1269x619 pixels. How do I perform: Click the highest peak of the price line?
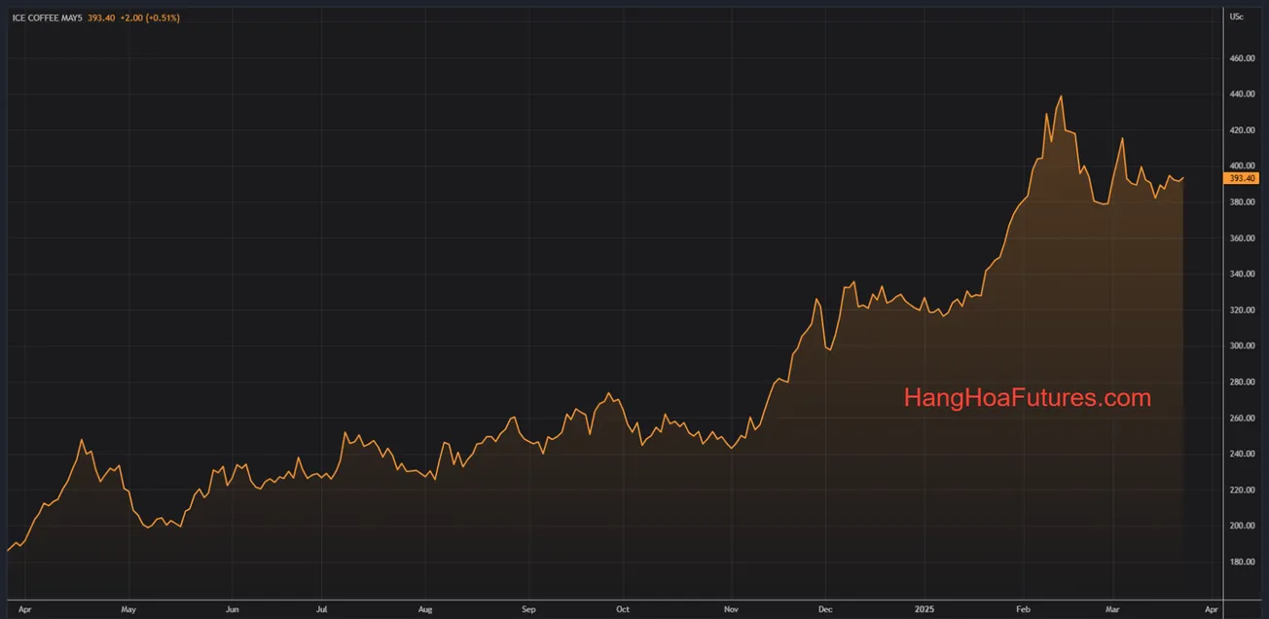tap(1061, 96)
